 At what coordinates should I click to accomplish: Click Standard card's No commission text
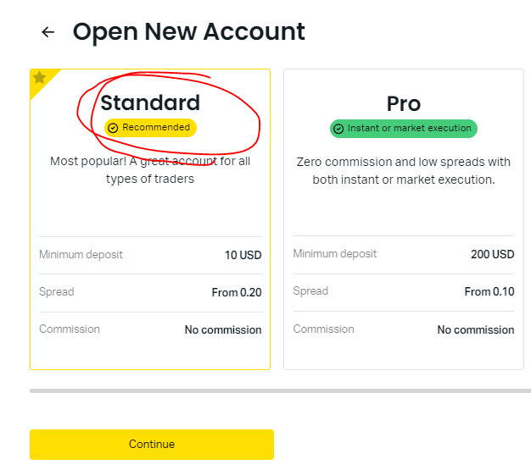pos(223,330)
